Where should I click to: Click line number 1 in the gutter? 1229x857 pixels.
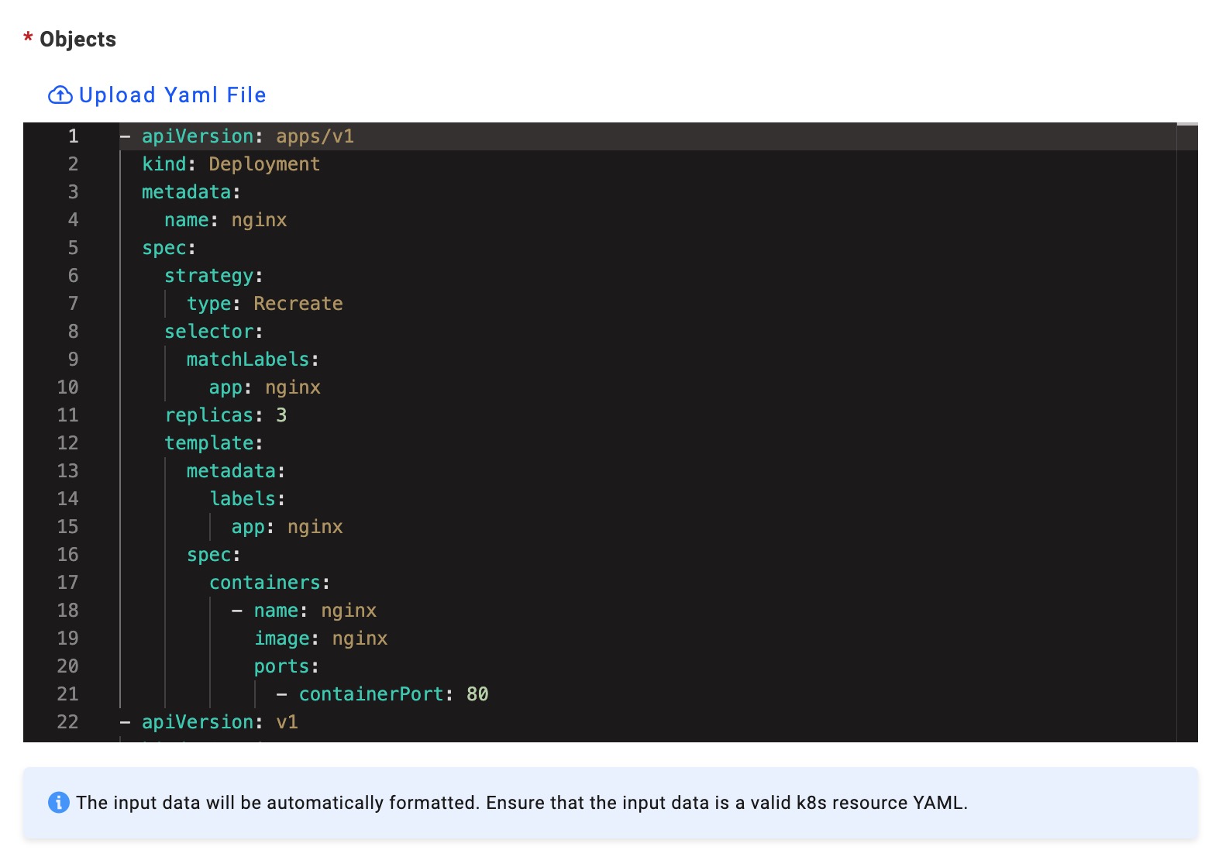tap(73, 136)
